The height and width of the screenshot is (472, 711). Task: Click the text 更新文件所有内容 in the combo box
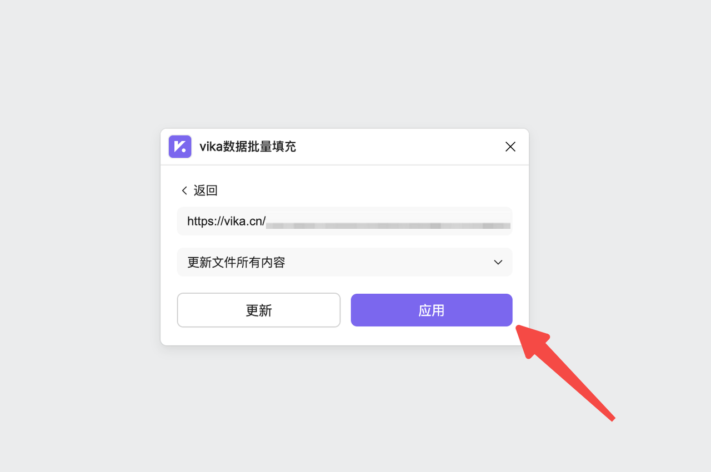(x=236, y=262)
